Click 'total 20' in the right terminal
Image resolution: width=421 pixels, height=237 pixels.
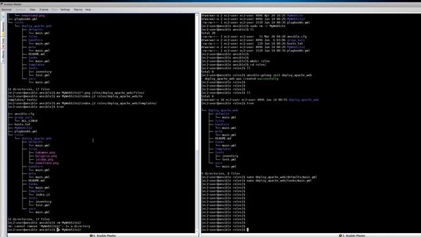point(209,33)
